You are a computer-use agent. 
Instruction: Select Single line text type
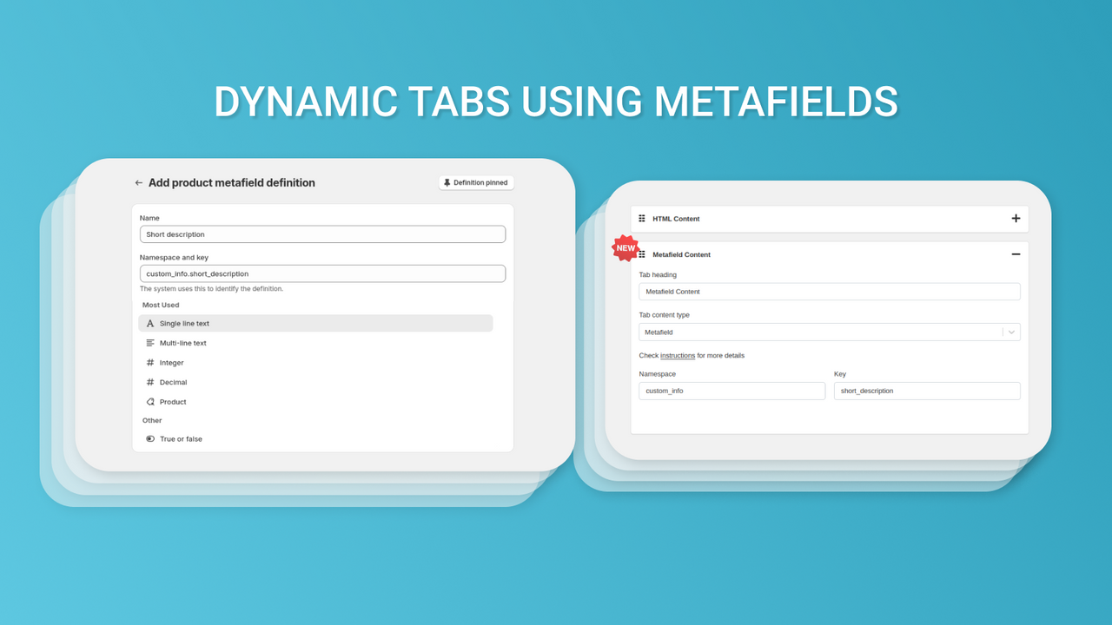pos(315,323)
